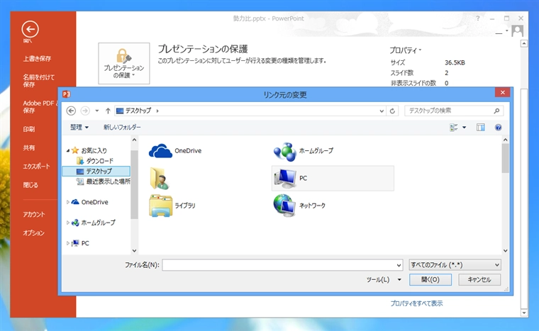The height and width of the screenshot is (331, 539).
Task: Open the file name history dropdown
Action: coord(399,265)
